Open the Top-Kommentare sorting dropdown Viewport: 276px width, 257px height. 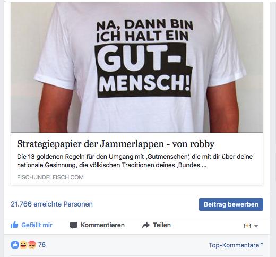click(x=236, y=245)
